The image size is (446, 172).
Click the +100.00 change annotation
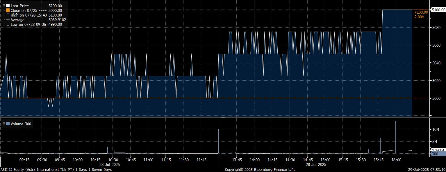coord(421,12)
